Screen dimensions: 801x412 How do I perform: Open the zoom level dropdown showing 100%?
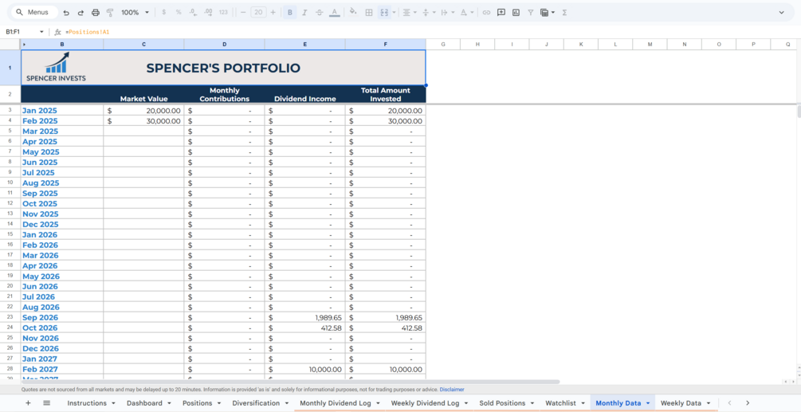pos(135,12)
